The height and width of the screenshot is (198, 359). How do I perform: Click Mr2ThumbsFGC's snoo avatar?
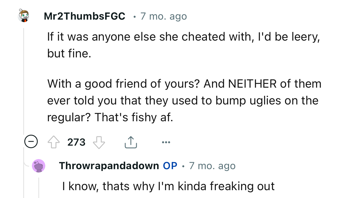[24, 16]
